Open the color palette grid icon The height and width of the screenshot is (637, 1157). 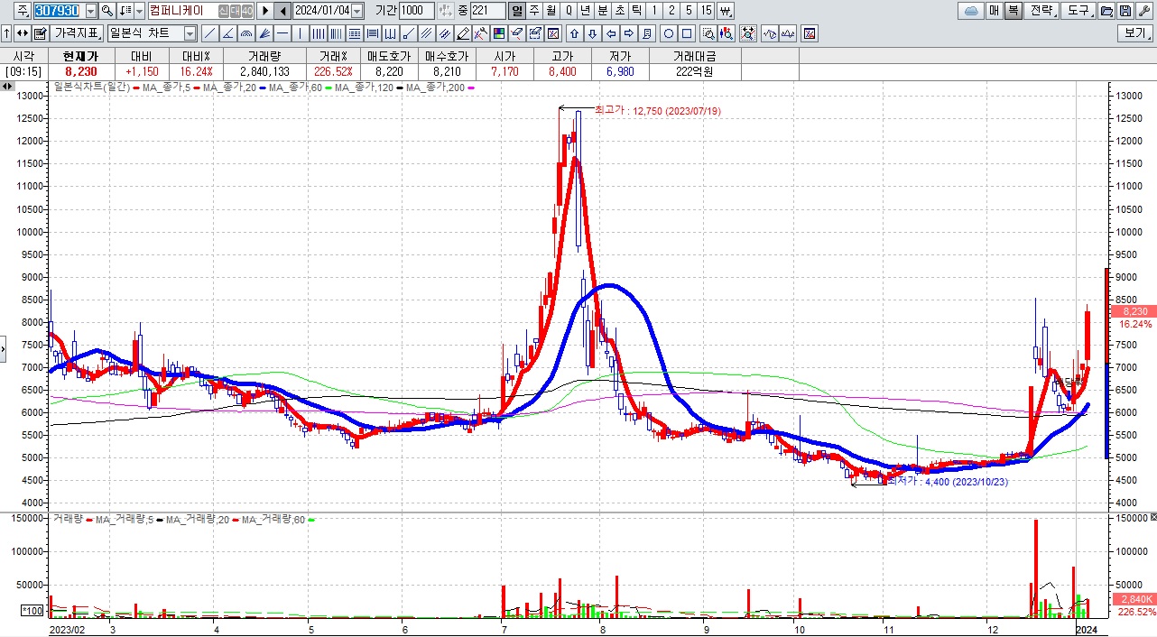click(499, 33)
